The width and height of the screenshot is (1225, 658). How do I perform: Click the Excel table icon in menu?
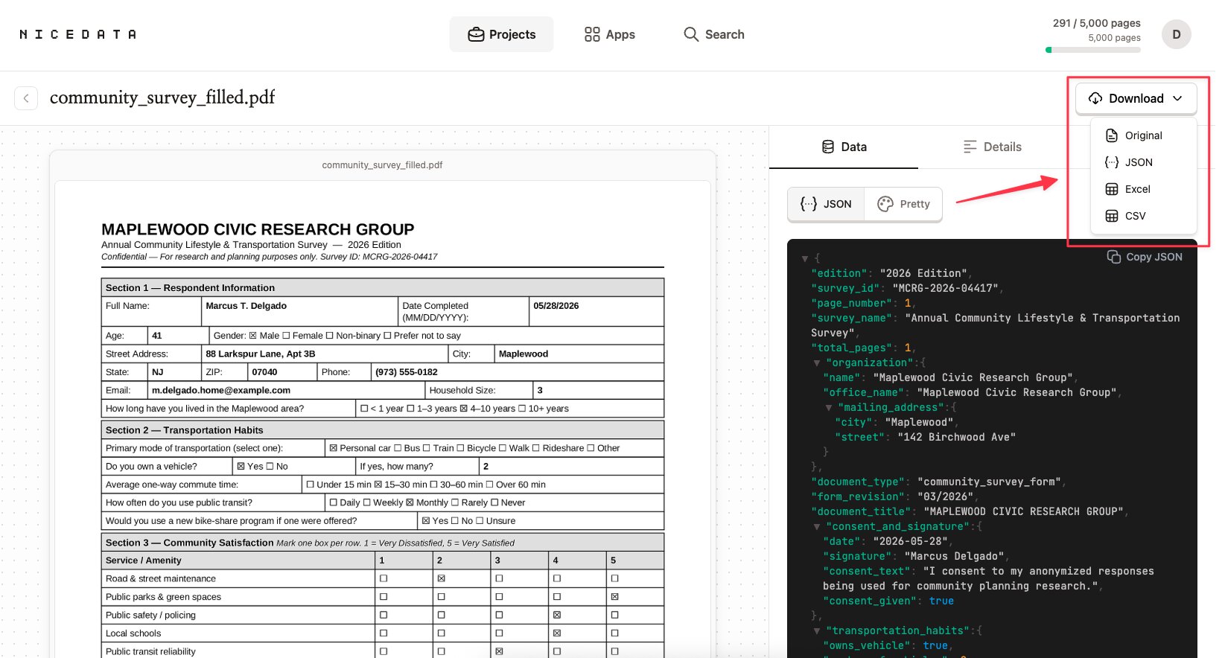pos(1112,189)
